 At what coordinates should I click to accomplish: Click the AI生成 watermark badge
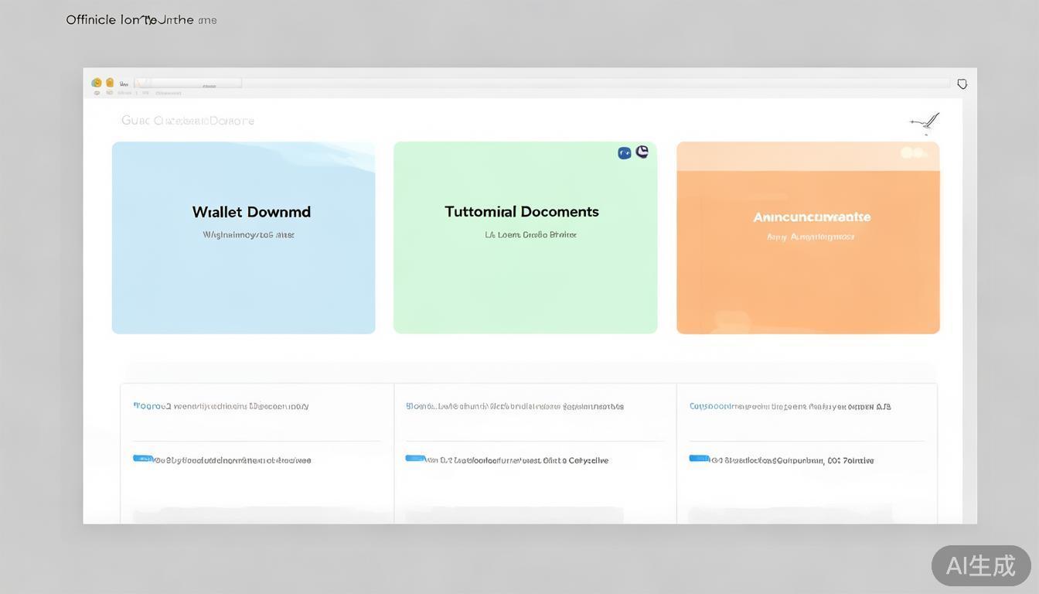tap(981, 565)
